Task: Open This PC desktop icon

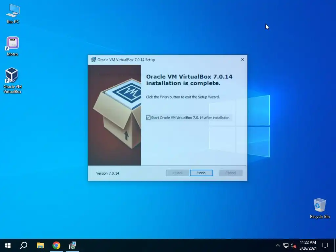Action: tap(13, 13)
